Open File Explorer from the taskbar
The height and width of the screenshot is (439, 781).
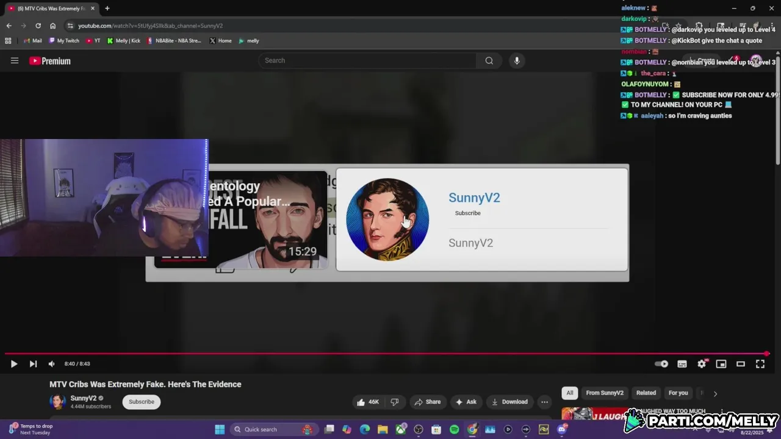point(383,429)
